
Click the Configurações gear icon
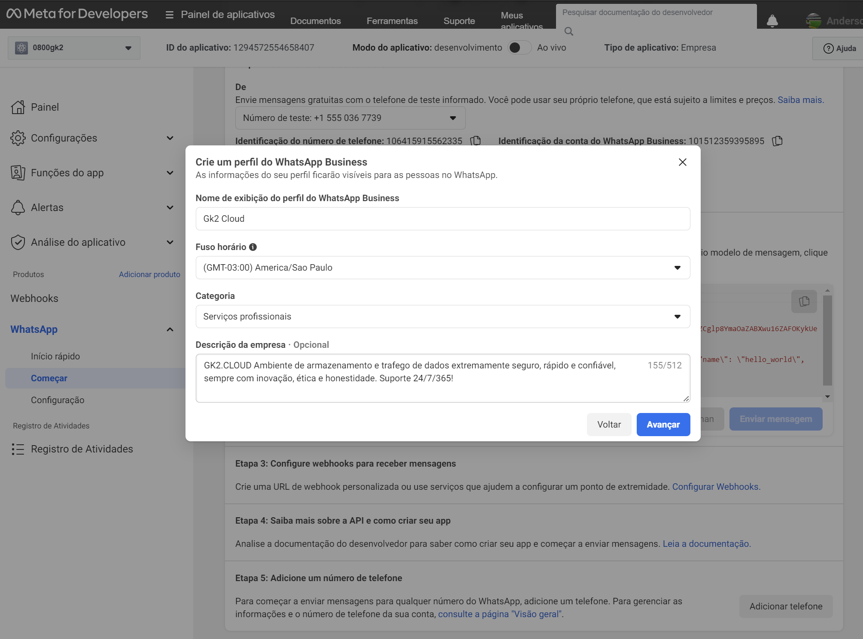point(18,138)
